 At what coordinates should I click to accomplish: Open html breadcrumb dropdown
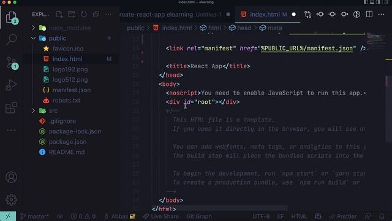coord(210,28)
